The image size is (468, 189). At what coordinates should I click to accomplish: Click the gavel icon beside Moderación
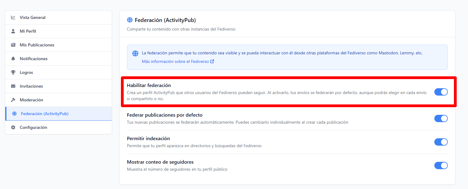coord(13,100)
